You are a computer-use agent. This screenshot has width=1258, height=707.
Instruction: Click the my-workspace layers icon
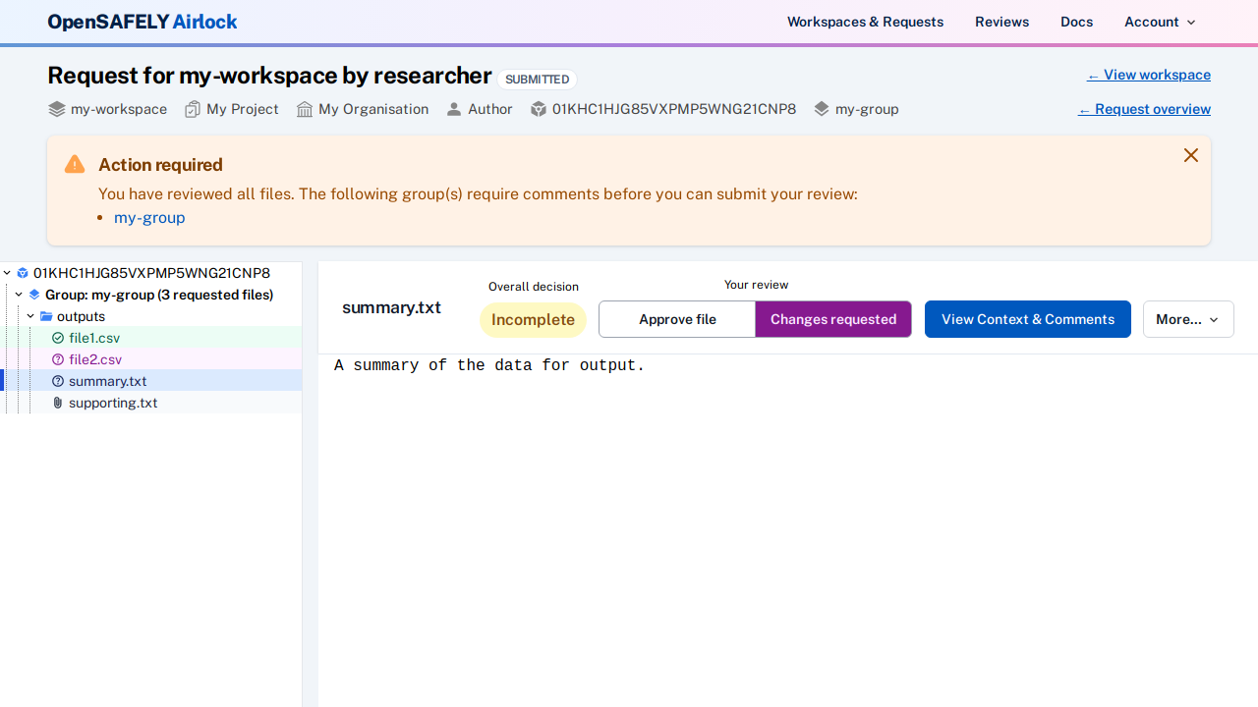click(57, 109)
